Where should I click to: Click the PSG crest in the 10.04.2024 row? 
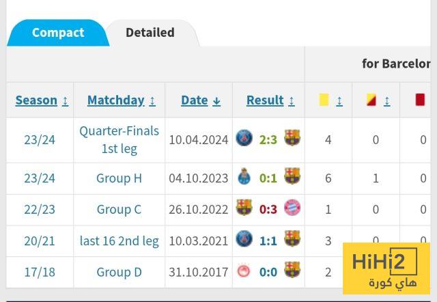244,139
